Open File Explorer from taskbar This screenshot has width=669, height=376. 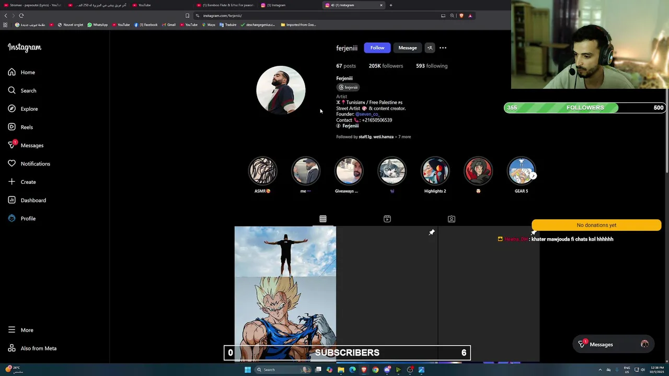(x=341, y=370)
